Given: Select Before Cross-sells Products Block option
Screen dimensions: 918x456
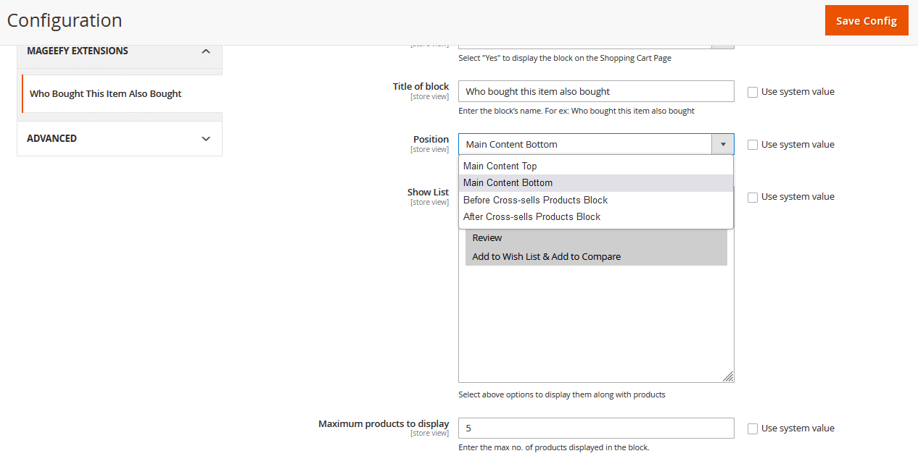Looking at the screenshot, I should (x=535, y=200).
